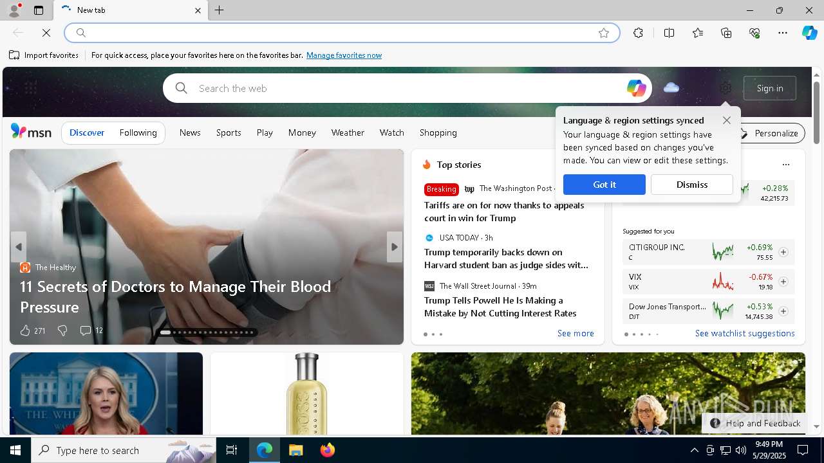824x463 pixels.
Task: Launch Copilot from the toolbar
Action: pyautogui.click(x=809, y=33)
